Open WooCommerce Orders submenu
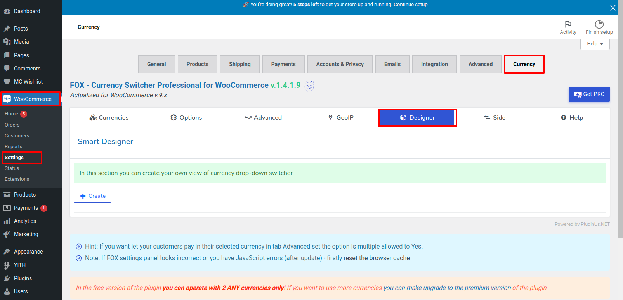The width and height of the screenshot is (623, 300). [12, 125]
